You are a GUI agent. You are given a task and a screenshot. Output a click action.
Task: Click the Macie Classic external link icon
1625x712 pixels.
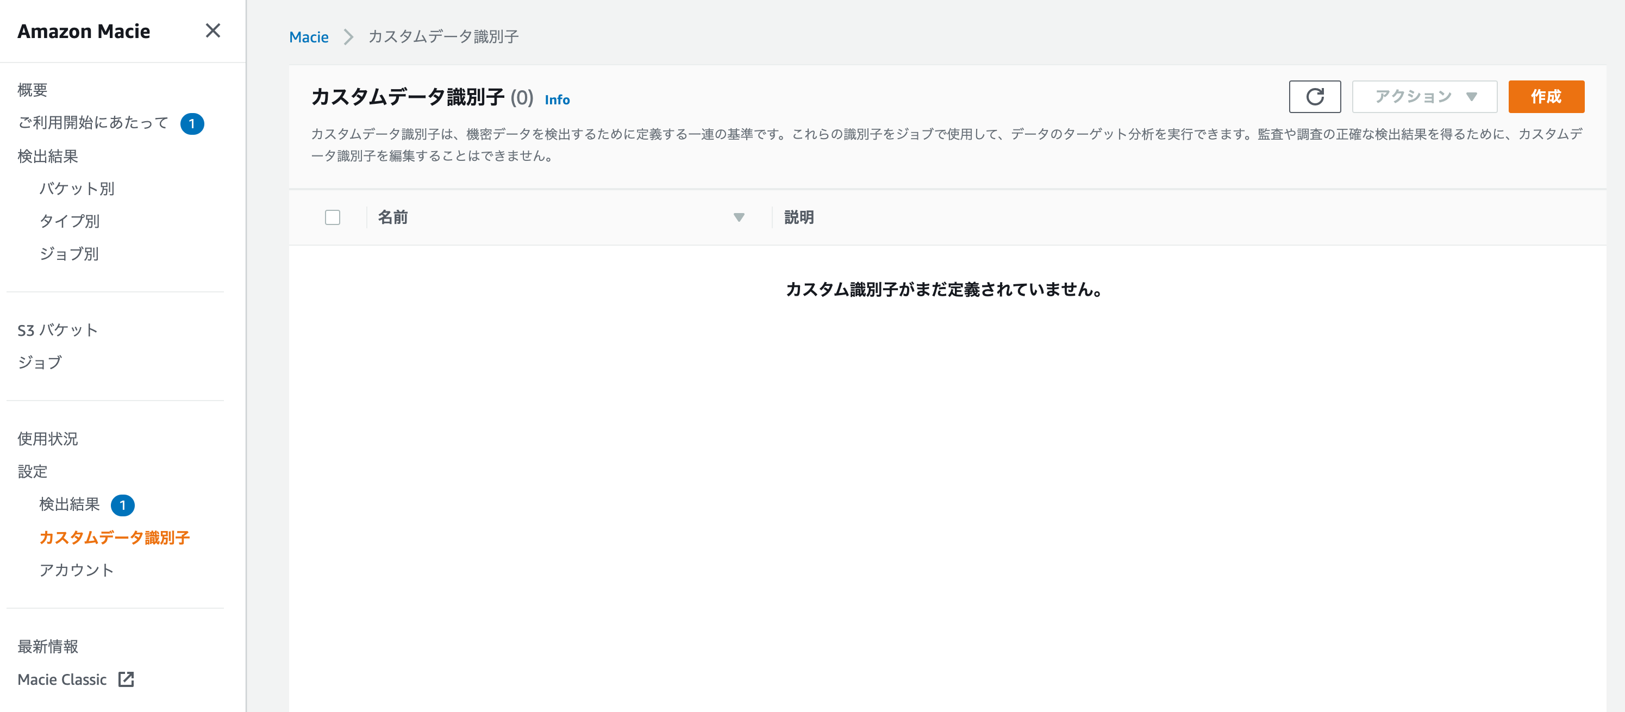126,679
